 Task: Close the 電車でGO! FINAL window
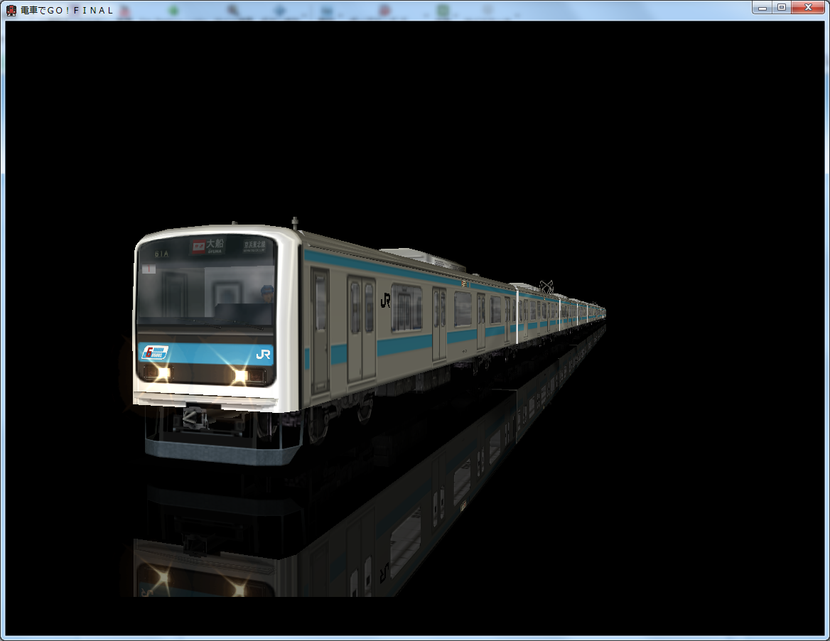pyautogui.click(x=808, y=7)
